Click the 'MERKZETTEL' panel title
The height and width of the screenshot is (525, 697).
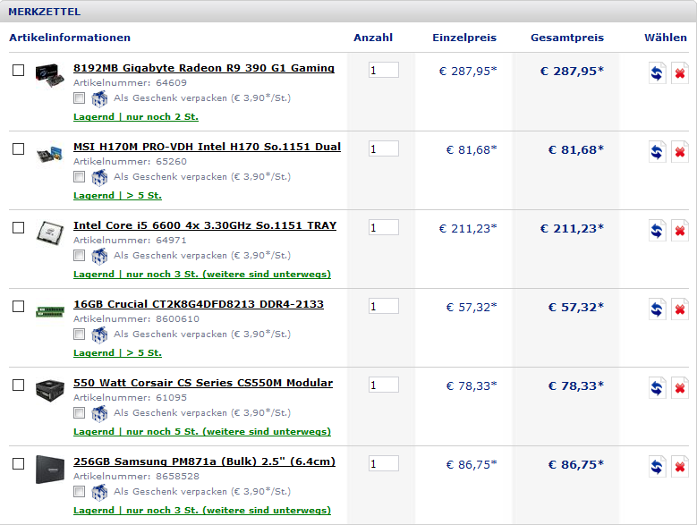tap(45, 12)
